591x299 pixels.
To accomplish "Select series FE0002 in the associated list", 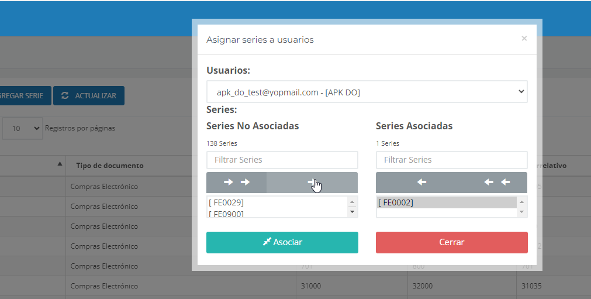I will tap(396, 202).
